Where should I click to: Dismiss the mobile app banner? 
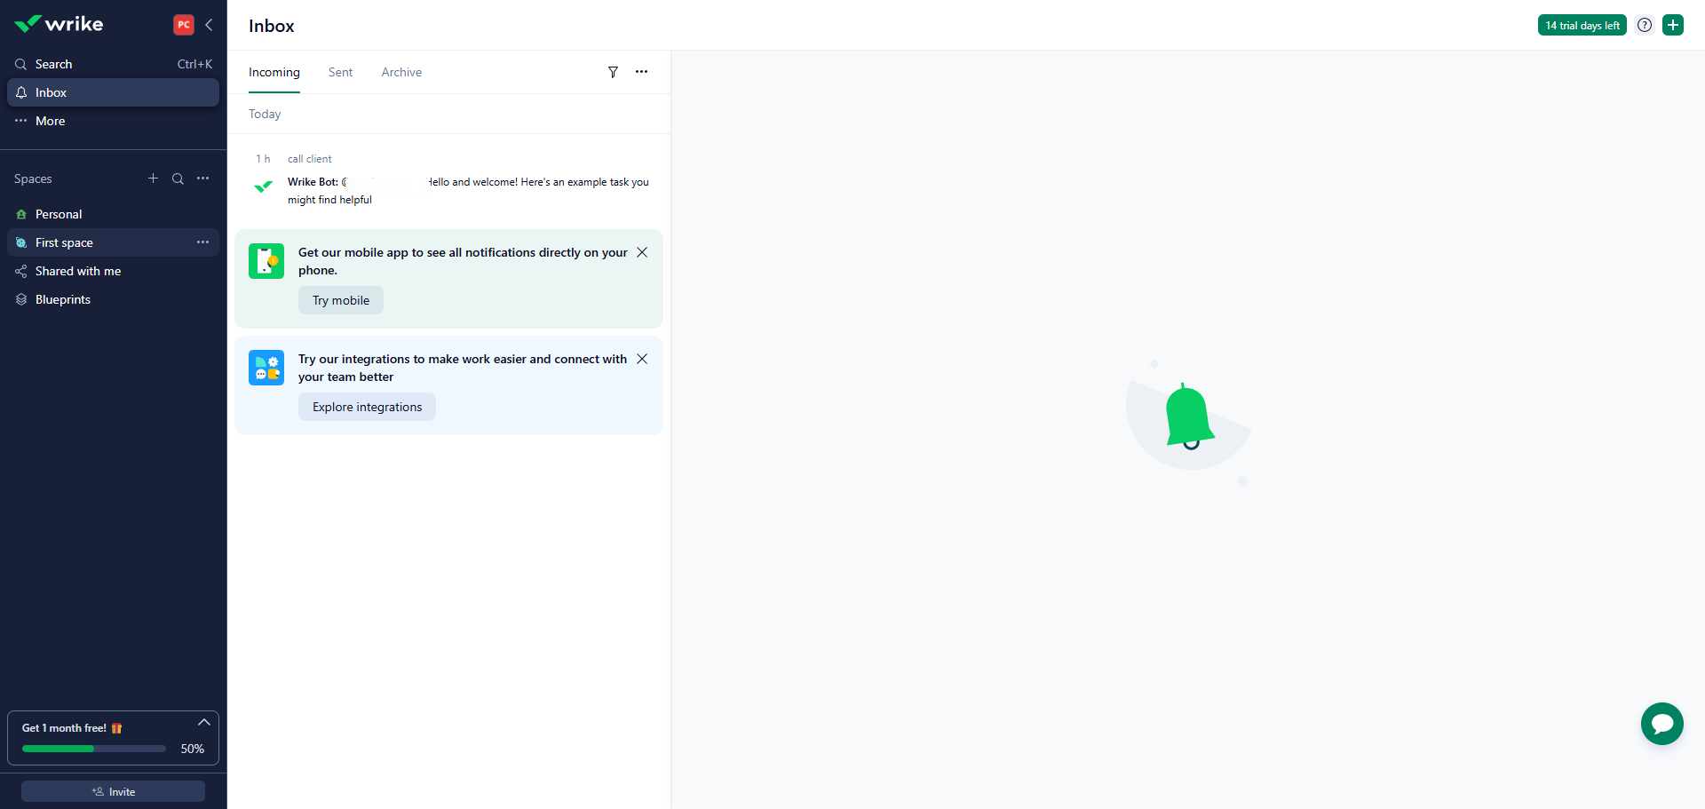pyautogui.click(x=642, y=252)
